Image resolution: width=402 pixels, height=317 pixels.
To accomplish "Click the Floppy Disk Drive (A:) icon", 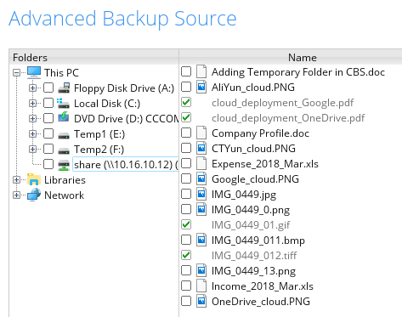I will click(64, 88).
